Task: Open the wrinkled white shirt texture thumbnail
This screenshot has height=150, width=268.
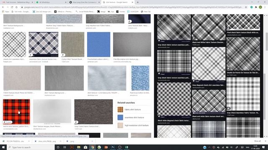Action: [107, 78]
